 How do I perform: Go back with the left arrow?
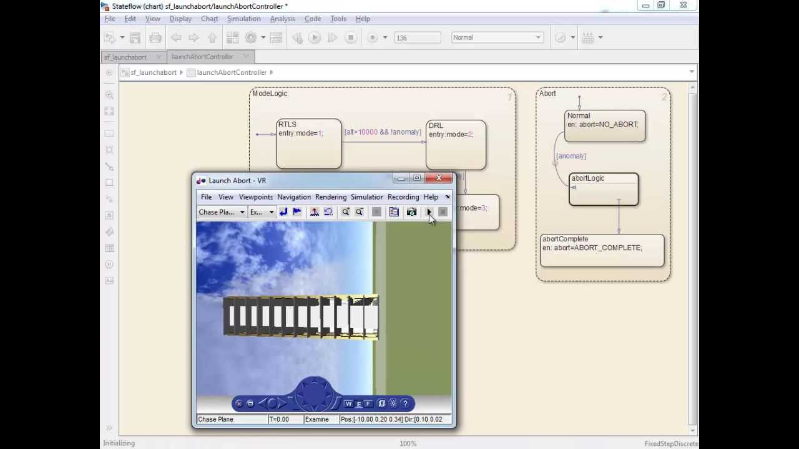[176, 37]
